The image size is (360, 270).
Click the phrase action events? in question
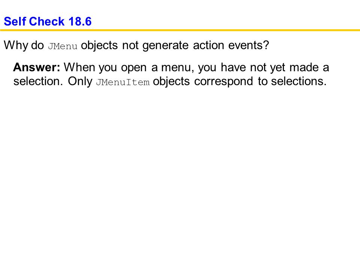pos(231,45)
